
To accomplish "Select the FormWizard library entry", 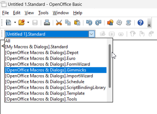I will [x=56, y=64].
